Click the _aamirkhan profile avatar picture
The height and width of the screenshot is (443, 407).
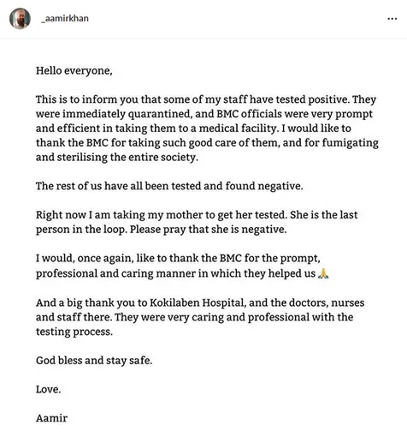pos(20,19)
